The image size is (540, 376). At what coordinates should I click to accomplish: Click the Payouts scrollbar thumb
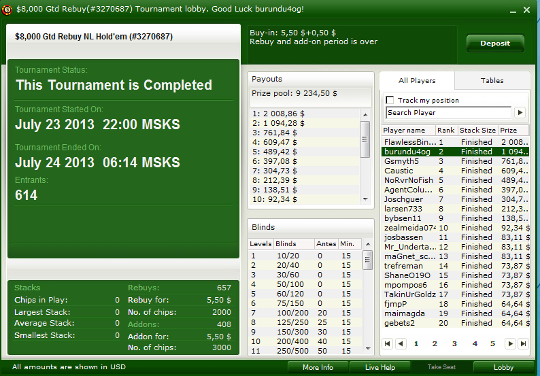pyautogui.click(x=365, y=139)
